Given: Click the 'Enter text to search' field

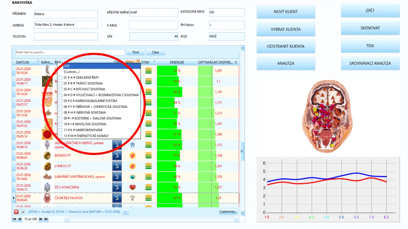Looking at the screenshot, I should point(70,52).
